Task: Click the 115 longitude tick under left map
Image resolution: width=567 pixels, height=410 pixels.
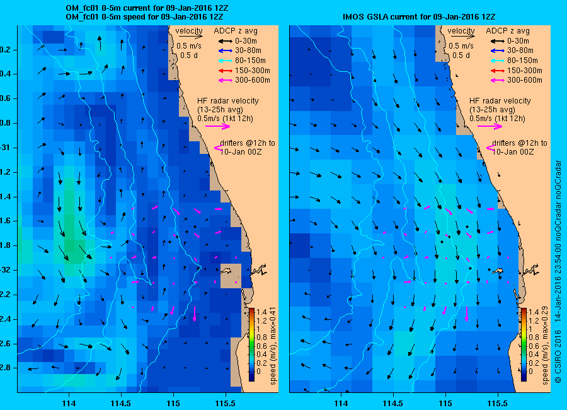Action: tap(173, 403)
